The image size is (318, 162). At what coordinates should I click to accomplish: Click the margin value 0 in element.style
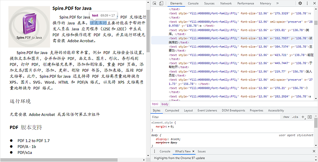(x=172, y=127)
